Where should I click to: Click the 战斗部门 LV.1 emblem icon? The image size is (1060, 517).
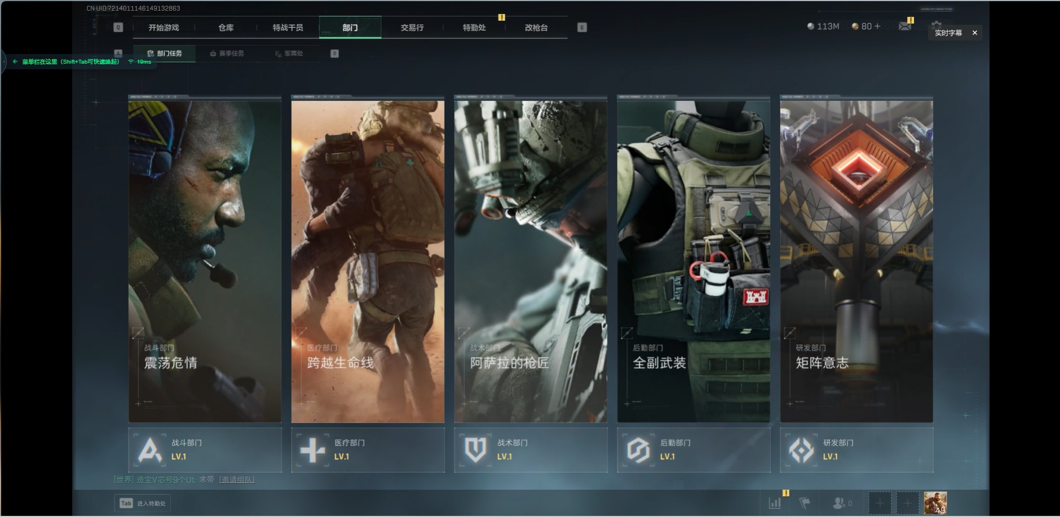[149, 450]
